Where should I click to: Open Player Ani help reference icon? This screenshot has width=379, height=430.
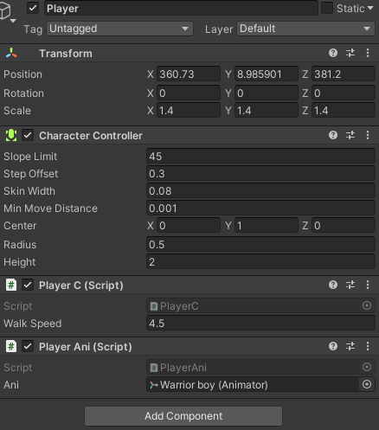pos(333,346)
